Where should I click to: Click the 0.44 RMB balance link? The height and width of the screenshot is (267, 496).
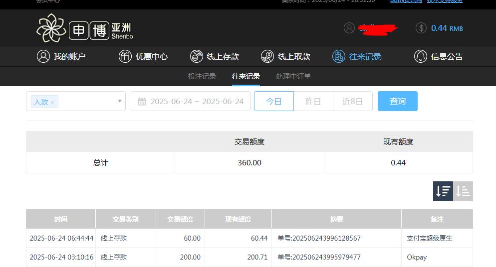tap(447, 28)
